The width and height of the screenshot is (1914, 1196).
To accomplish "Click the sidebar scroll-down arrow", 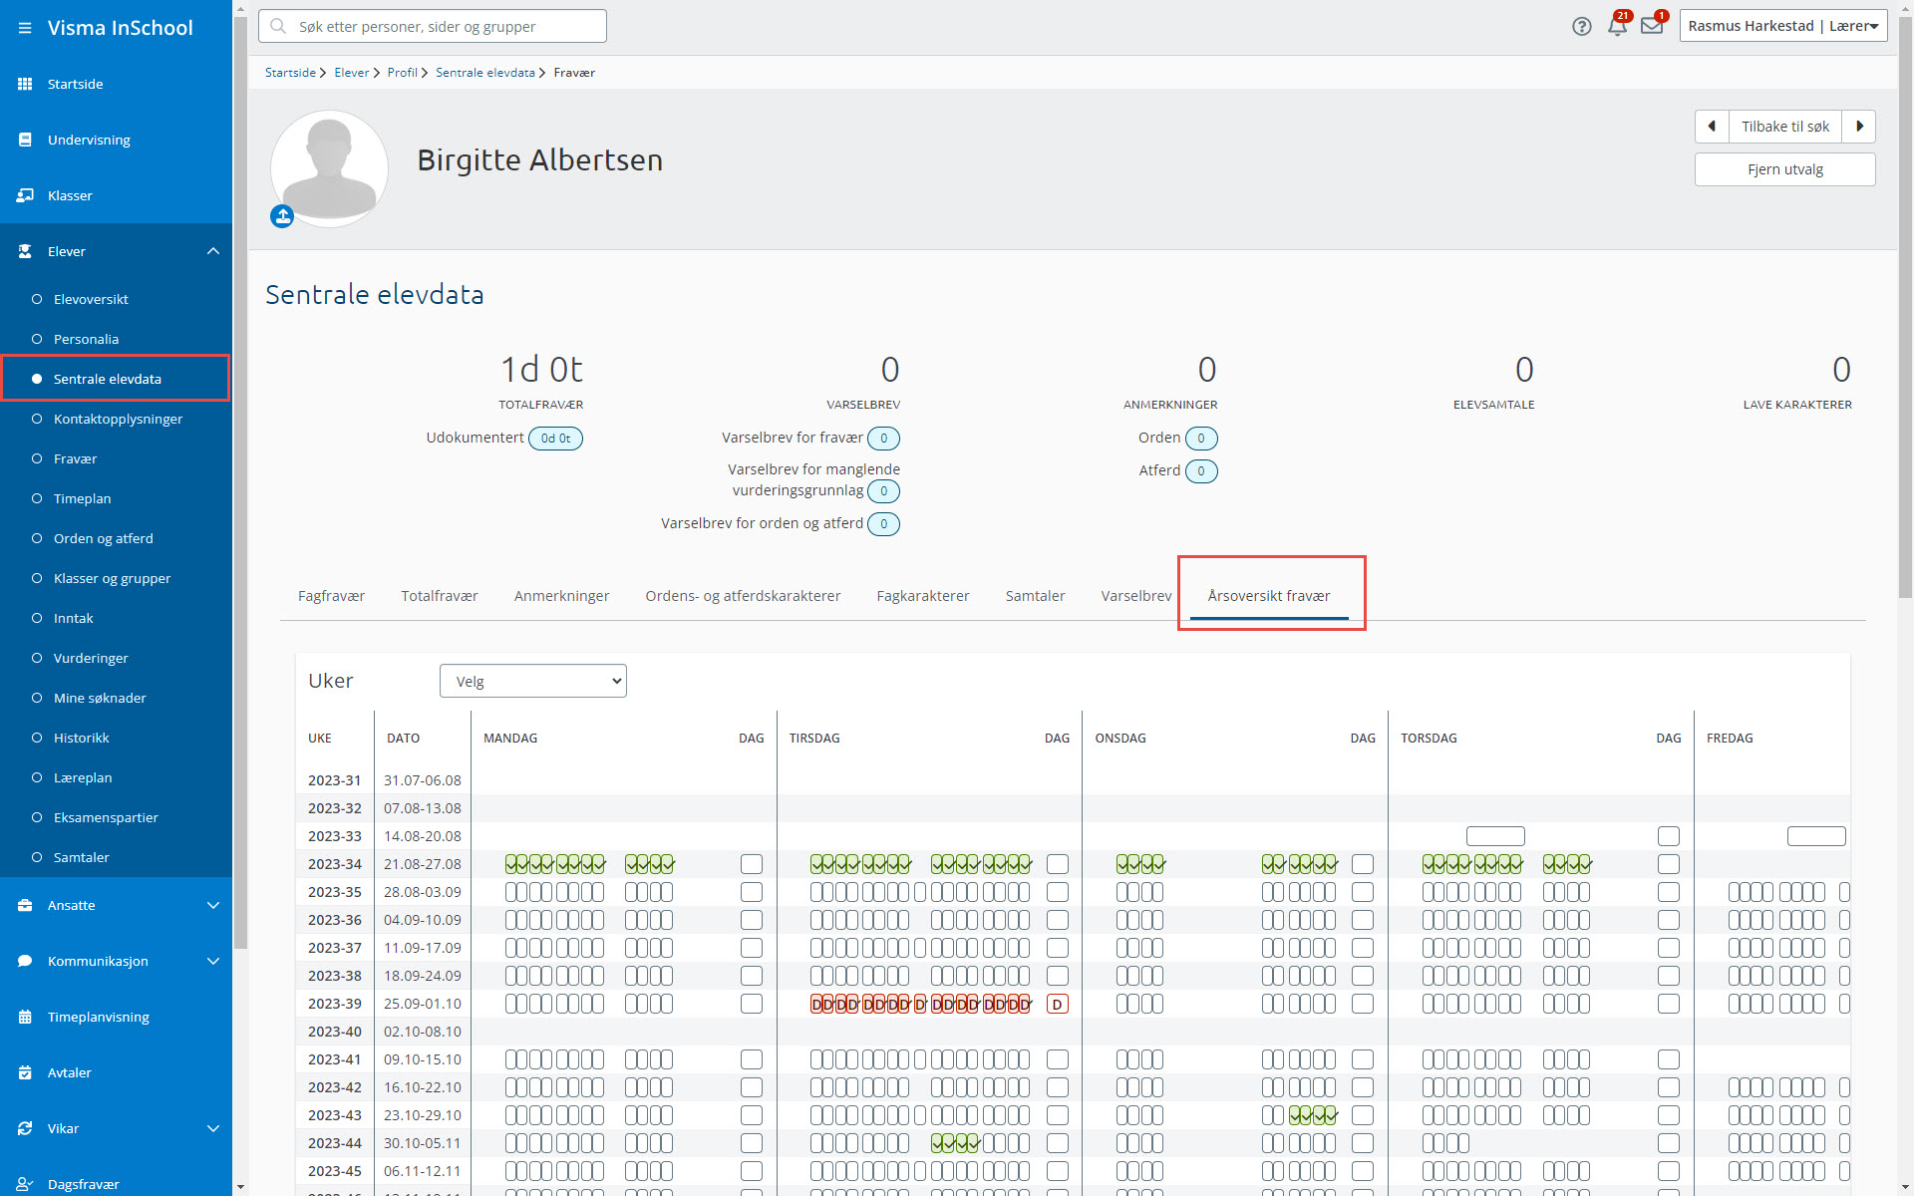I will click(x=239, y=1187).
